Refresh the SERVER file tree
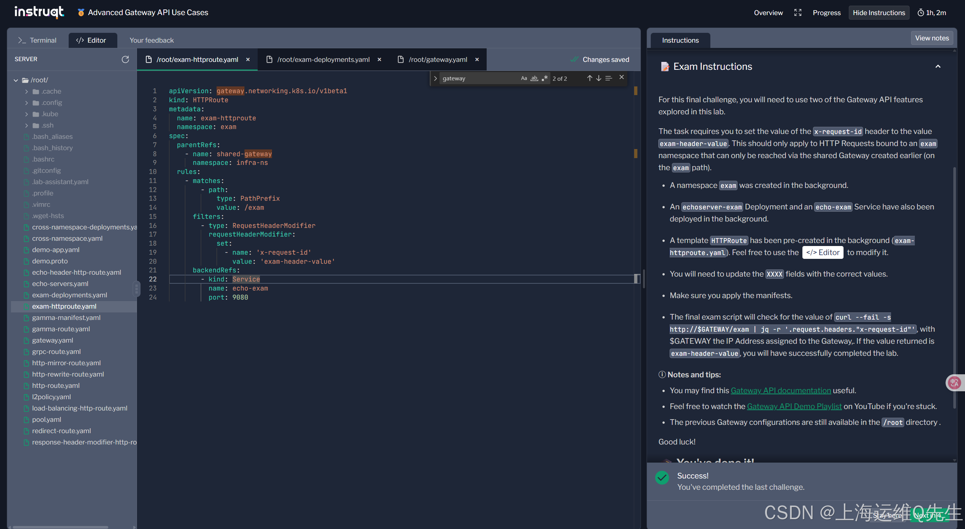Screen dimensions: 965x529 pos(125,59)
